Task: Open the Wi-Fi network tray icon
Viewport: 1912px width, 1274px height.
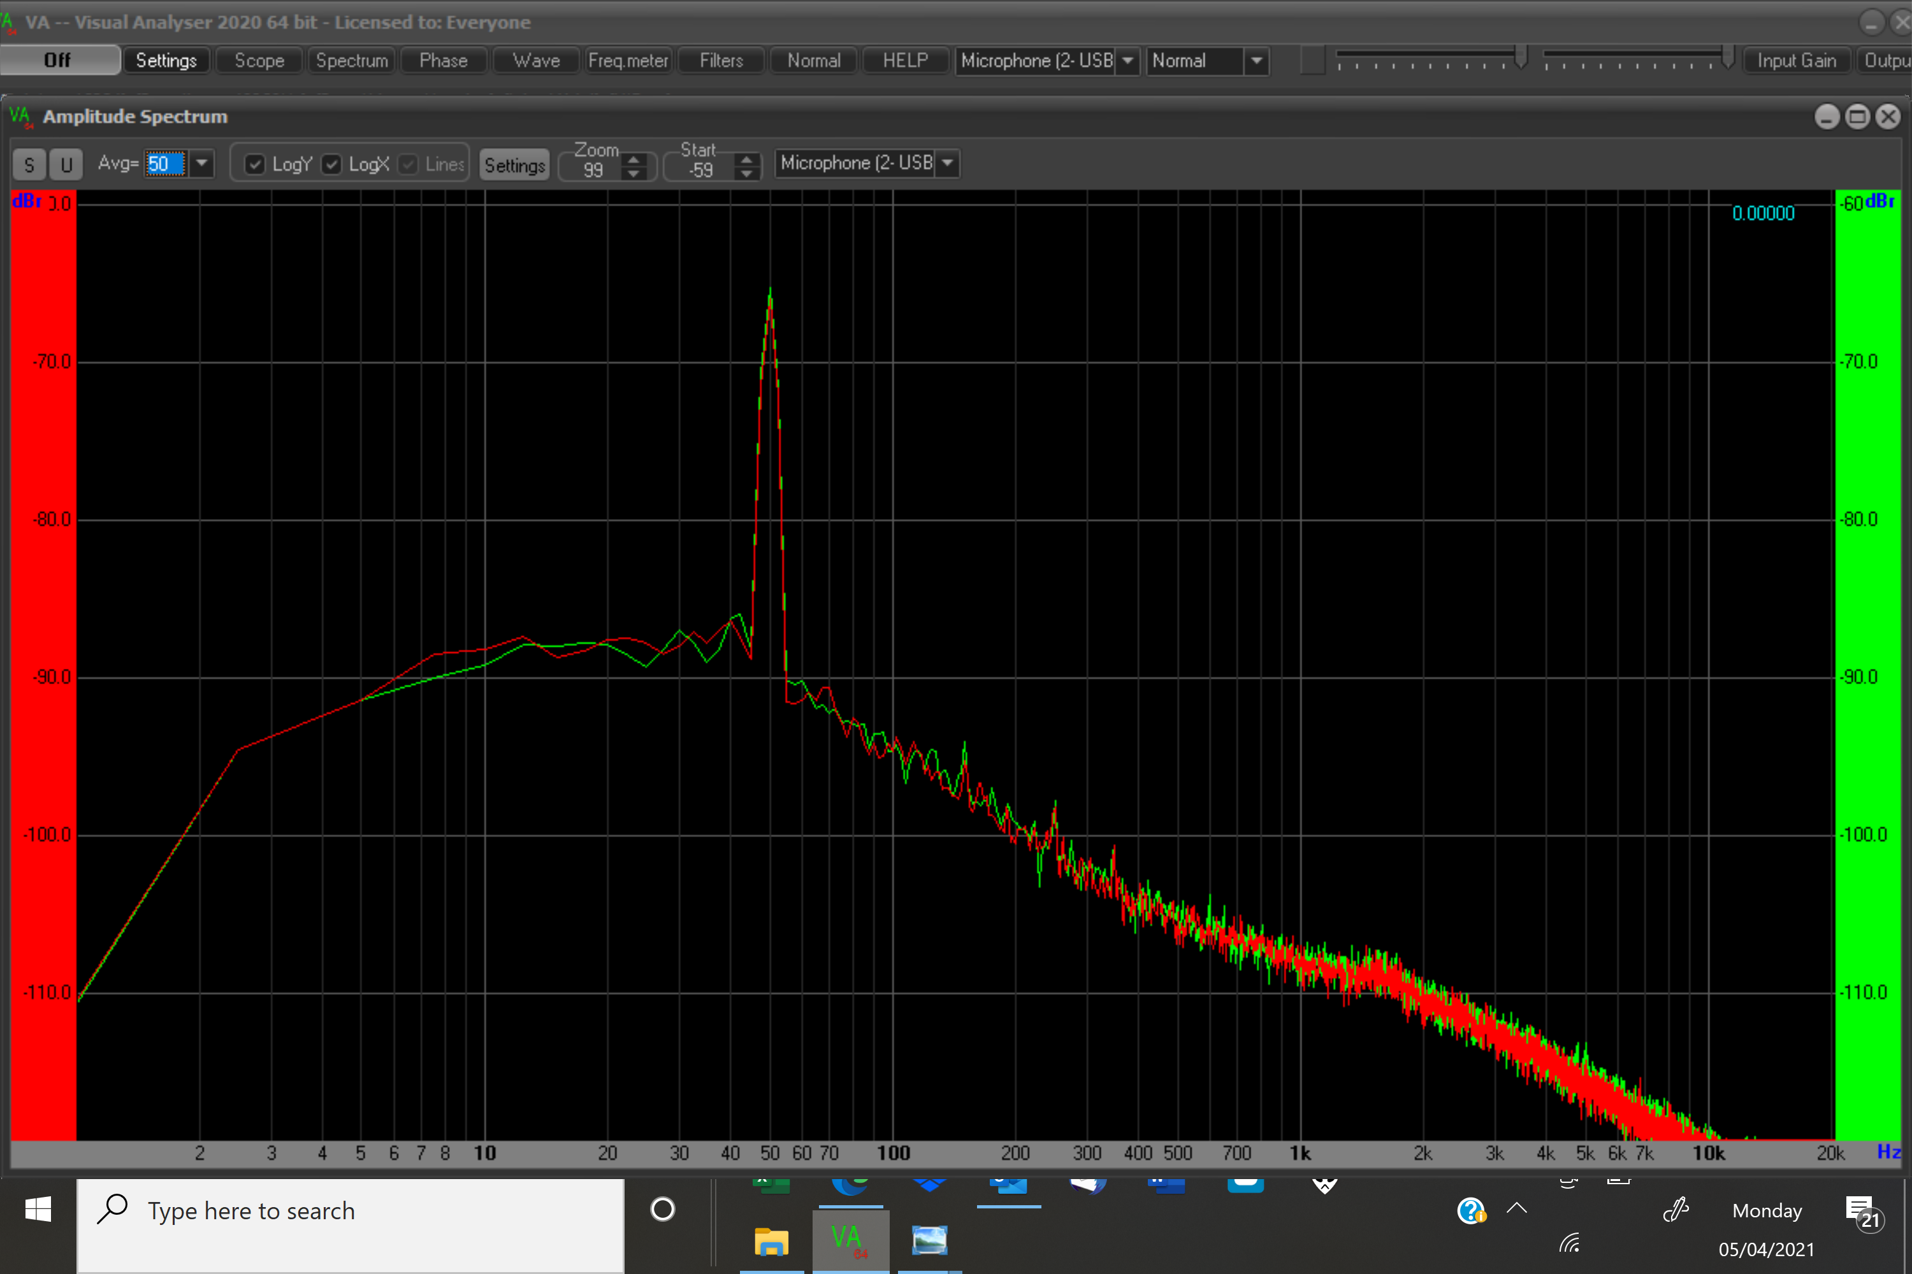Action: click(x=1569, y=1243)
